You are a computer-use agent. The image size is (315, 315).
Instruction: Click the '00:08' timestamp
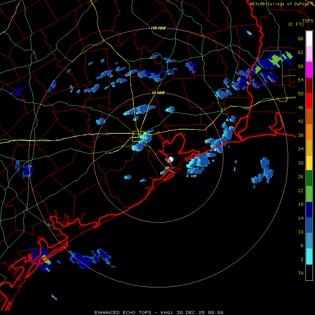click(x=216, y=313)
